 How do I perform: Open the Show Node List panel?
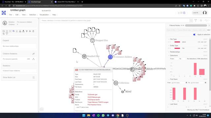19,77
